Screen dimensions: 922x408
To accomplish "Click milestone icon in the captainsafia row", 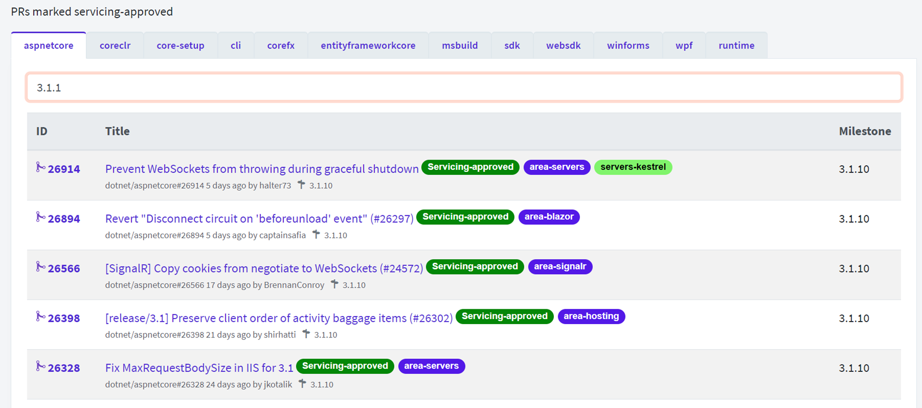I will tap(316, 234).
